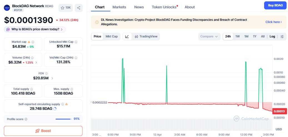Viewport: 288px width, 137px height.
Task: Click the $4.83M market cap value
Action: 19,47
